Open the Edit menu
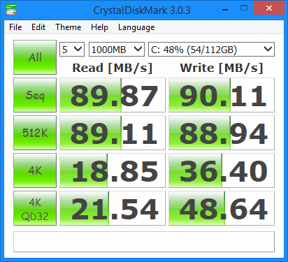 [x=38, y=27]
